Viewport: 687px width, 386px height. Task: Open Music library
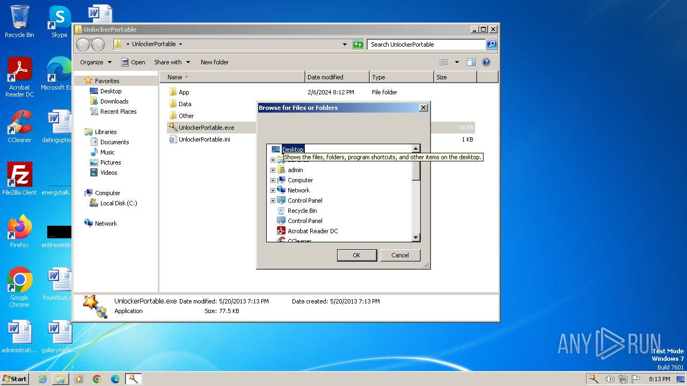click(x=107, y=152)
